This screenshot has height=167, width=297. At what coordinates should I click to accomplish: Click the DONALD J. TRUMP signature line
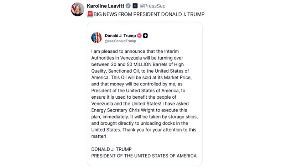[x=111, y=149]
